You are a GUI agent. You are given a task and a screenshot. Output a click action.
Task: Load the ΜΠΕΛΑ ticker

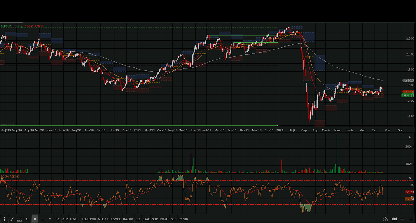[x=103, y=219]
